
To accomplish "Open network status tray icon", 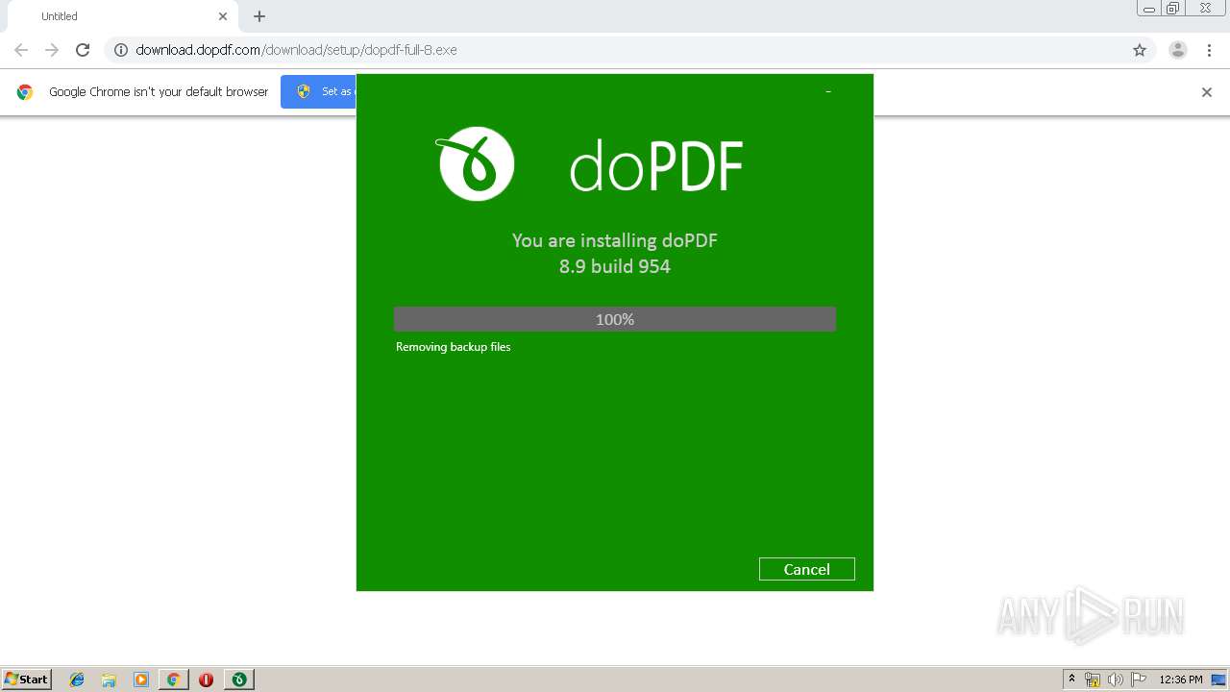I will tap(1093, 680).
